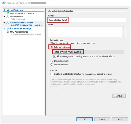Select the Private network radio button
The image size is (131, 124).
[52, 65]
